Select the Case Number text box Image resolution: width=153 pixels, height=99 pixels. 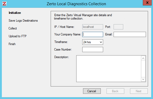point(93,49)
